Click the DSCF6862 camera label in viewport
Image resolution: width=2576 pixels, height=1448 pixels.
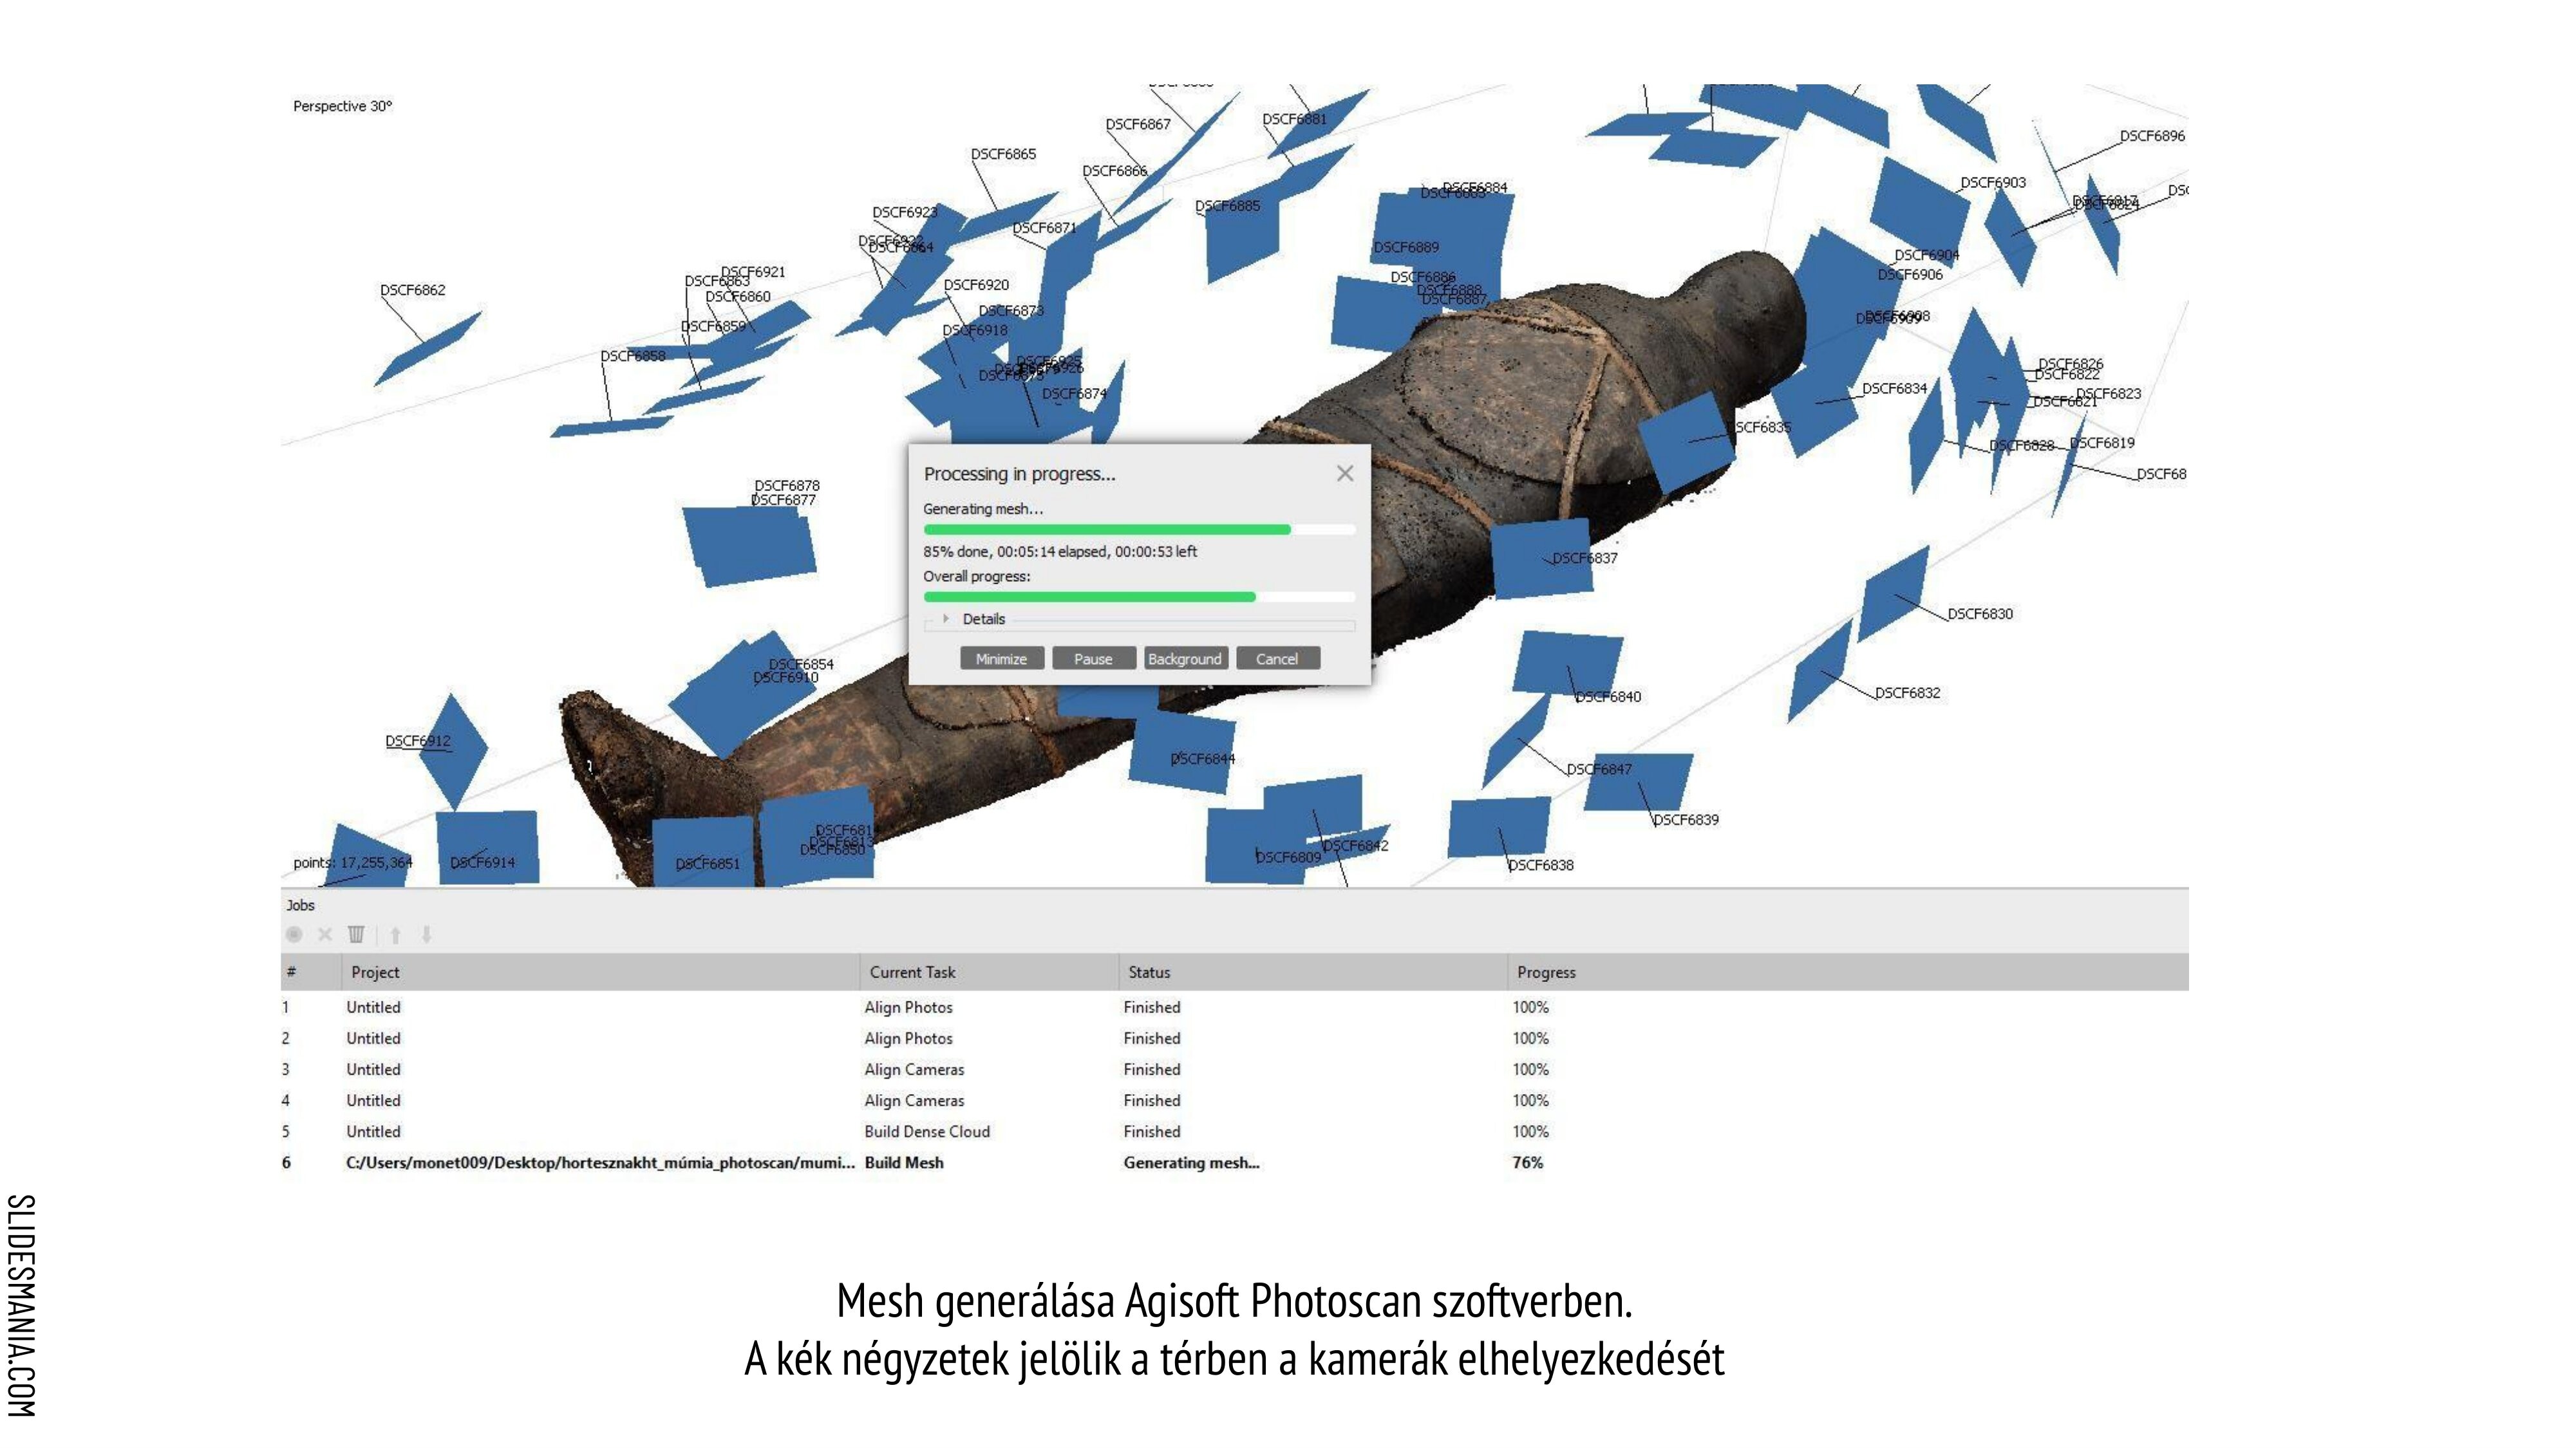(412, 290)
